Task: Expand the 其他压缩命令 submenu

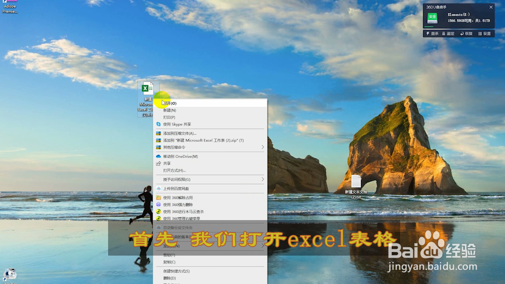Action: (x=210, y=148)
